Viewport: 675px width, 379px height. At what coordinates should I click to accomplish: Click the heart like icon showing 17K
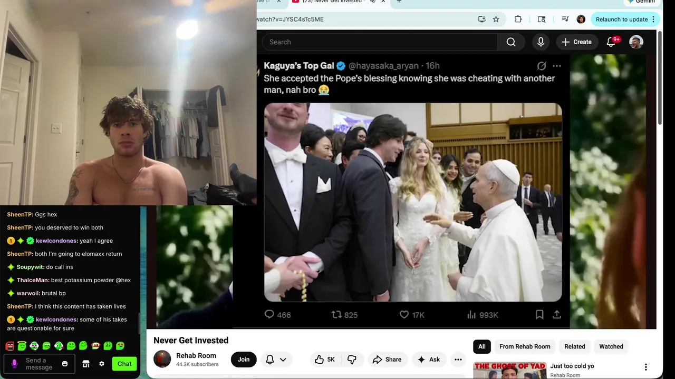pyautogui.click(x=404, y=314)
